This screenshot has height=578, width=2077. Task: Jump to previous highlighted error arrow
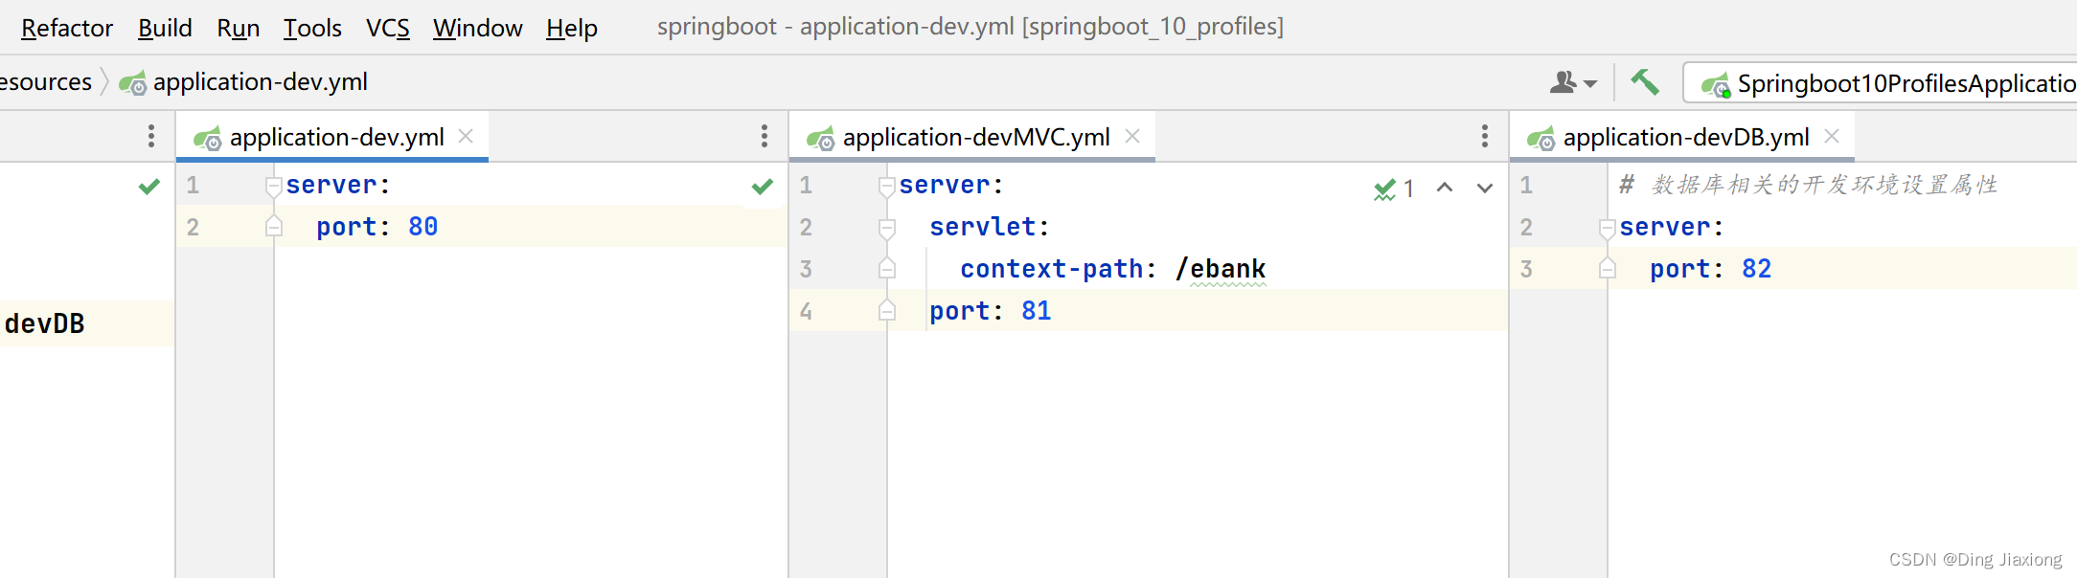pyautogui.click(x=1445, y=188)
